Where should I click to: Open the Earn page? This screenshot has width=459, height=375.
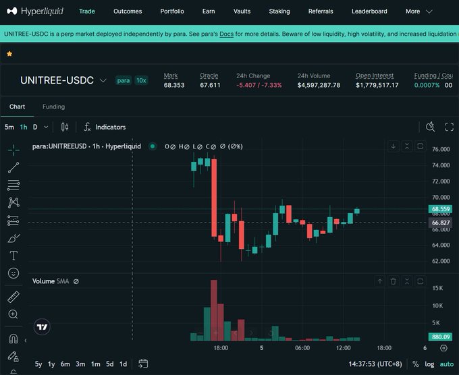pyautogui.click(x=209, y=11)
